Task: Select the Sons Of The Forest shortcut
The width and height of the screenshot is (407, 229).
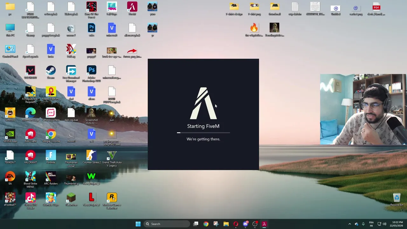Action: tap(91, 10)
